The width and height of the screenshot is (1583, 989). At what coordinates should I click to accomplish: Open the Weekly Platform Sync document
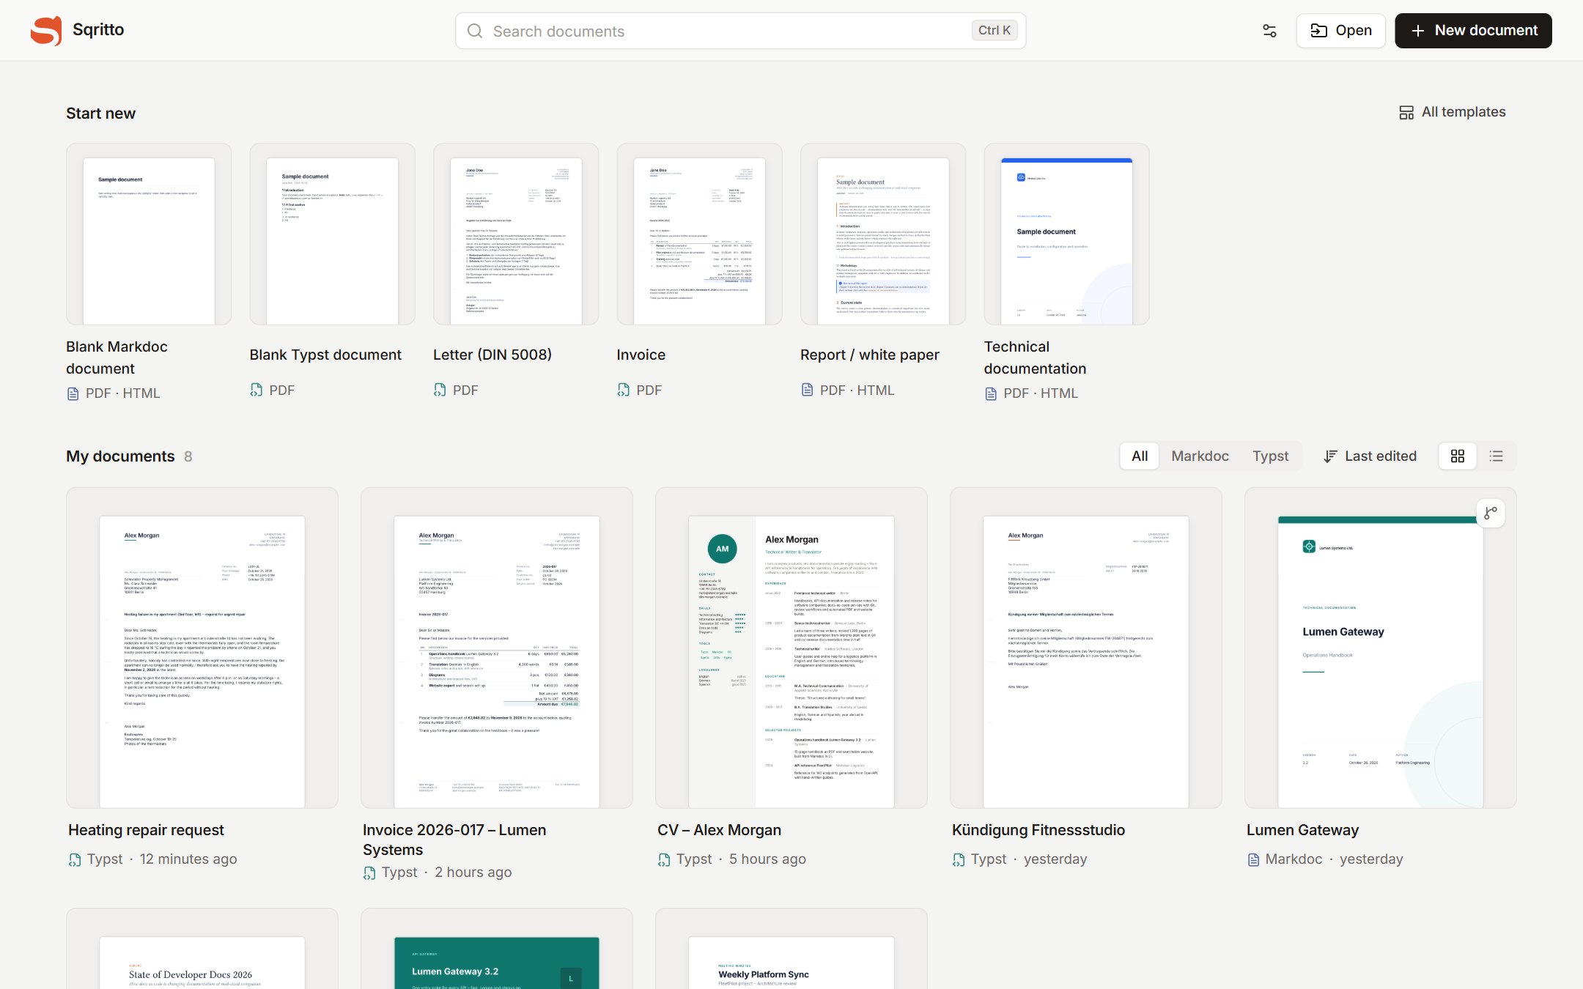coord(791,949)
